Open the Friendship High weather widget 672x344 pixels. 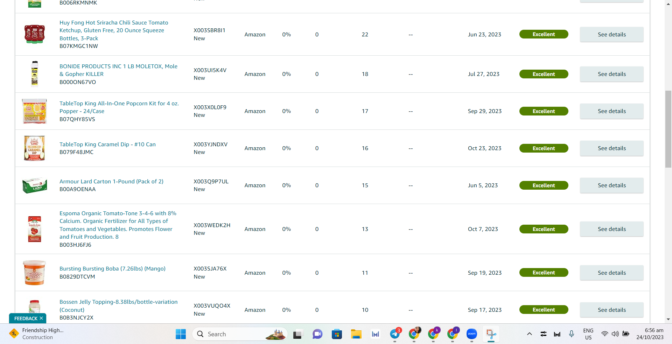point(37,334)
